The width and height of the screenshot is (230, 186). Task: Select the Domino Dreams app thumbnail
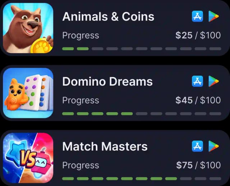click(28, 93)
